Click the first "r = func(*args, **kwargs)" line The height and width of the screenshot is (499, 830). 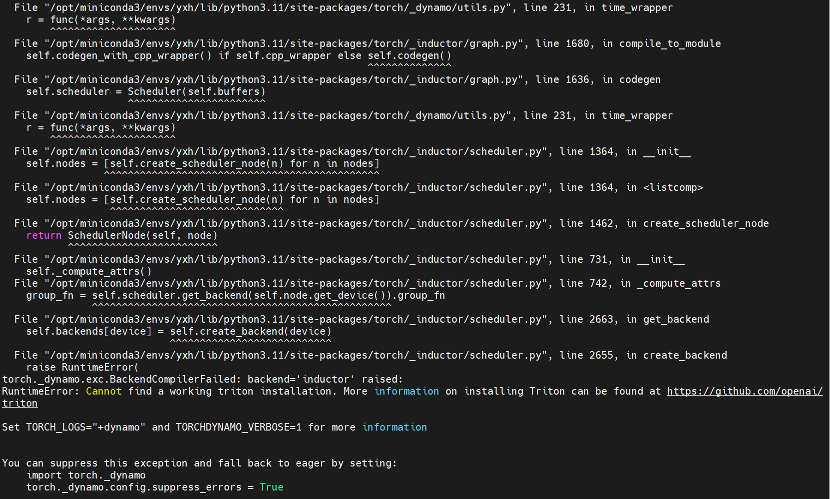point(101,19)
